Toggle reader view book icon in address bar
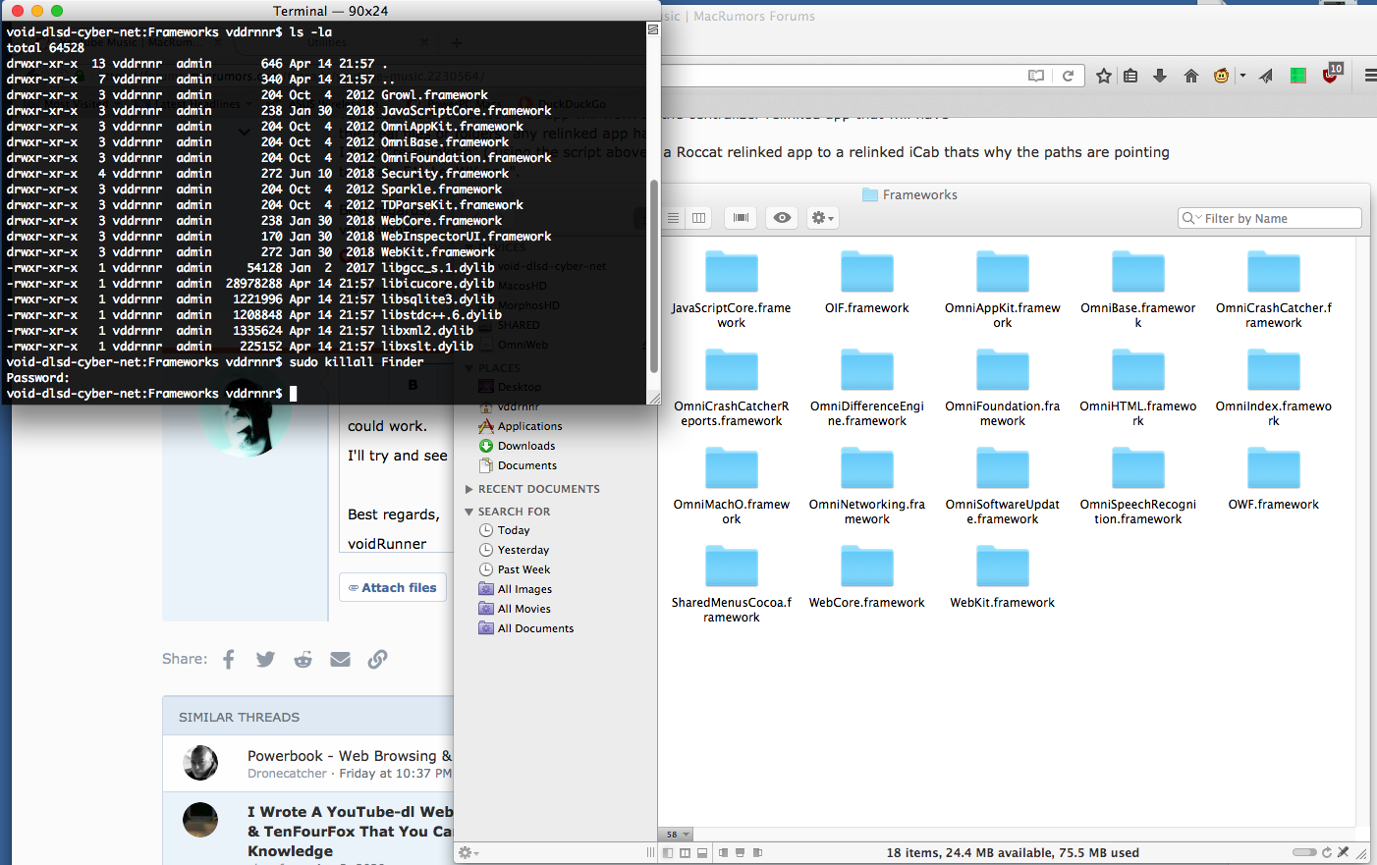Image resolution: width=1377 pixels, height=865 pixels. point(1036,76)
